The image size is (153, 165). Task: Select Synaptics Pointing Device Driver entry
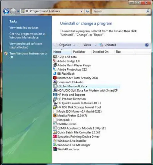[78, 137]
